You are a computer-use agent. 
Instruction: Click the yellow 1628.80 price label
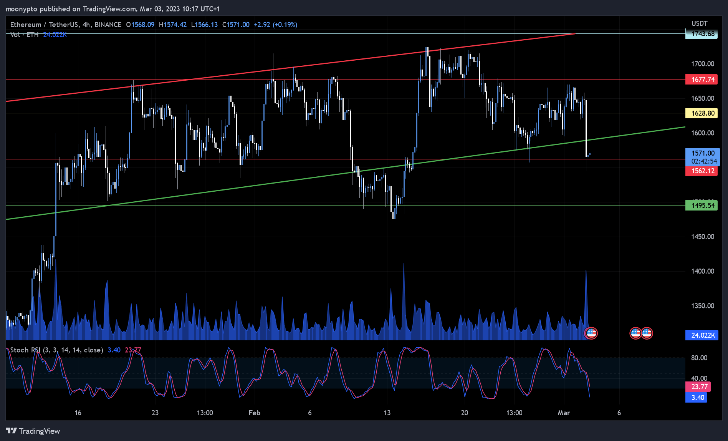[702, 113]
